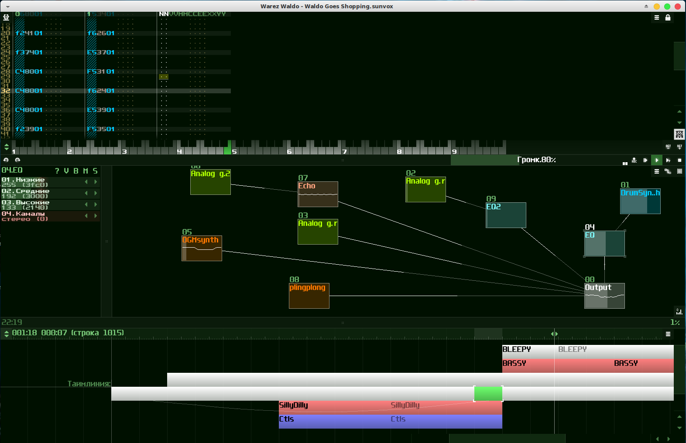Click the octave minus button

[668, 147]
